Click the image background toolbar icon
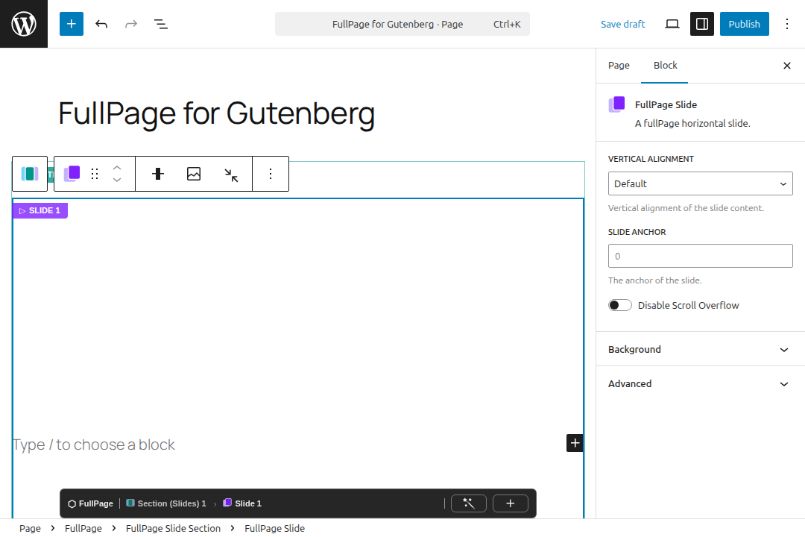 [194, 174]
